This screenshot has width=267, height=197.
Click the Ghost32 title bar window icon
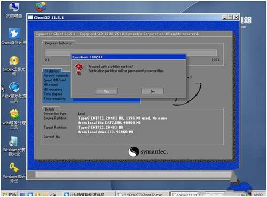click(x=30, y=18)
